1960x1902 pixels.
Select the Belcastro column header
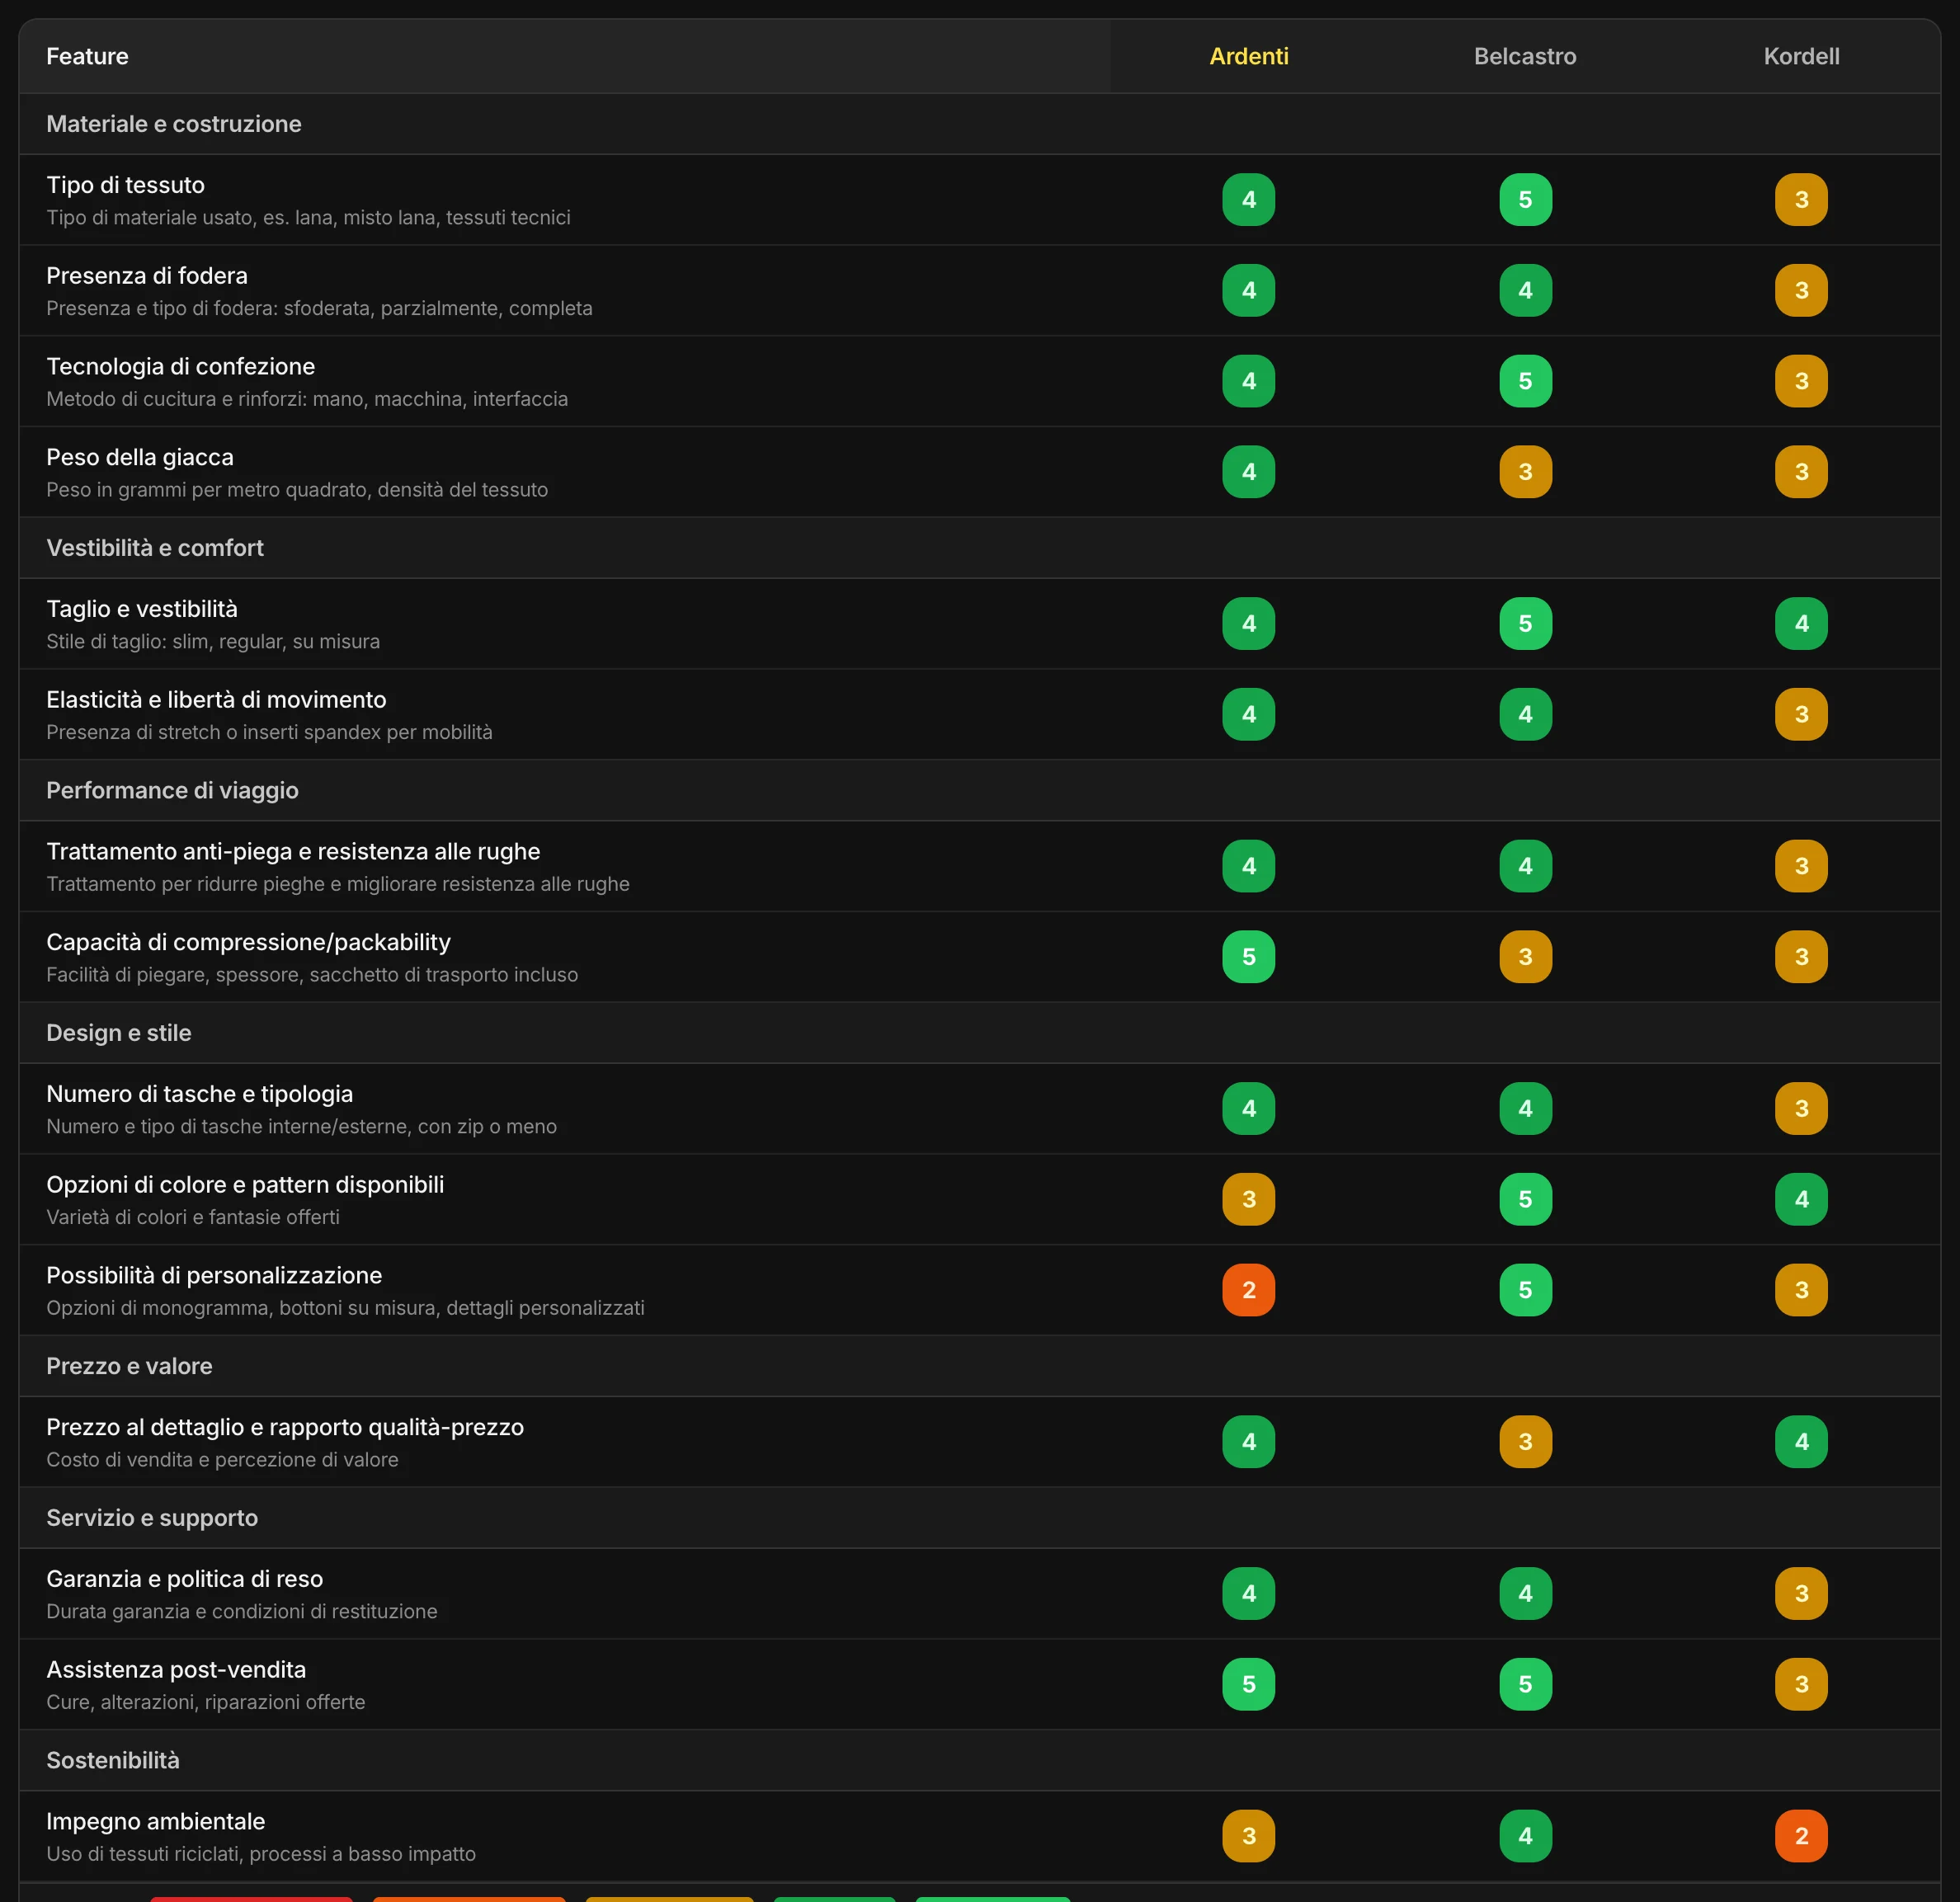[x=1524, y=56]
